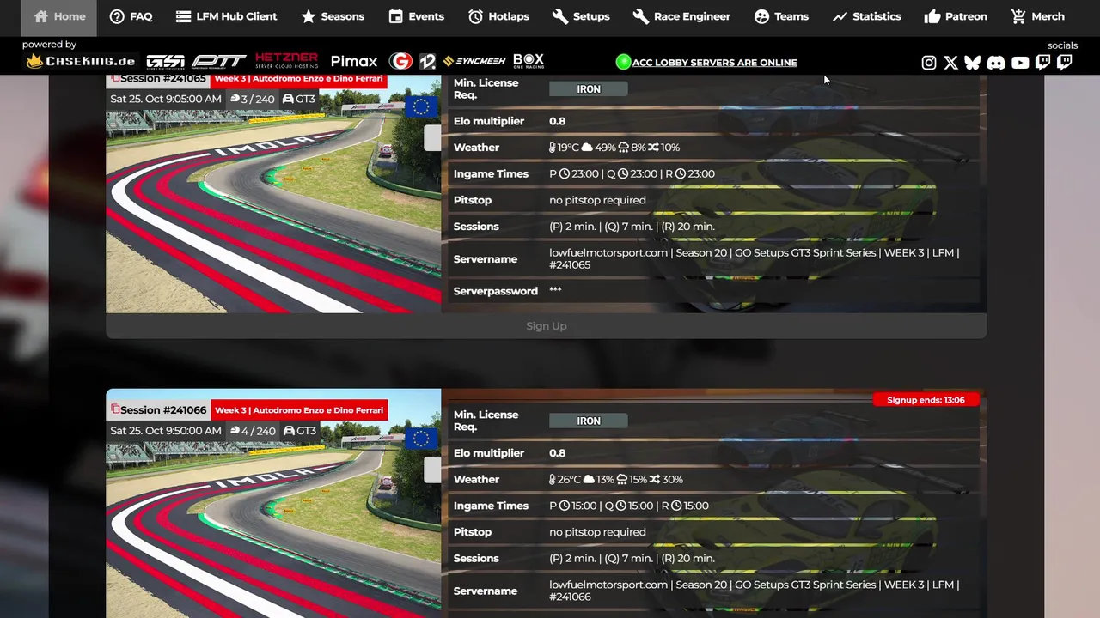Open Merch shop
1100x618 pixels.
[1037, 16]
